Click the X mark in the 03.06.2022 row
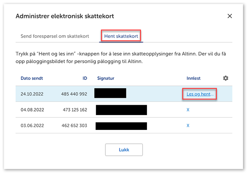Image resolution: width=247 pixels, height=173 pixels. 188,125
